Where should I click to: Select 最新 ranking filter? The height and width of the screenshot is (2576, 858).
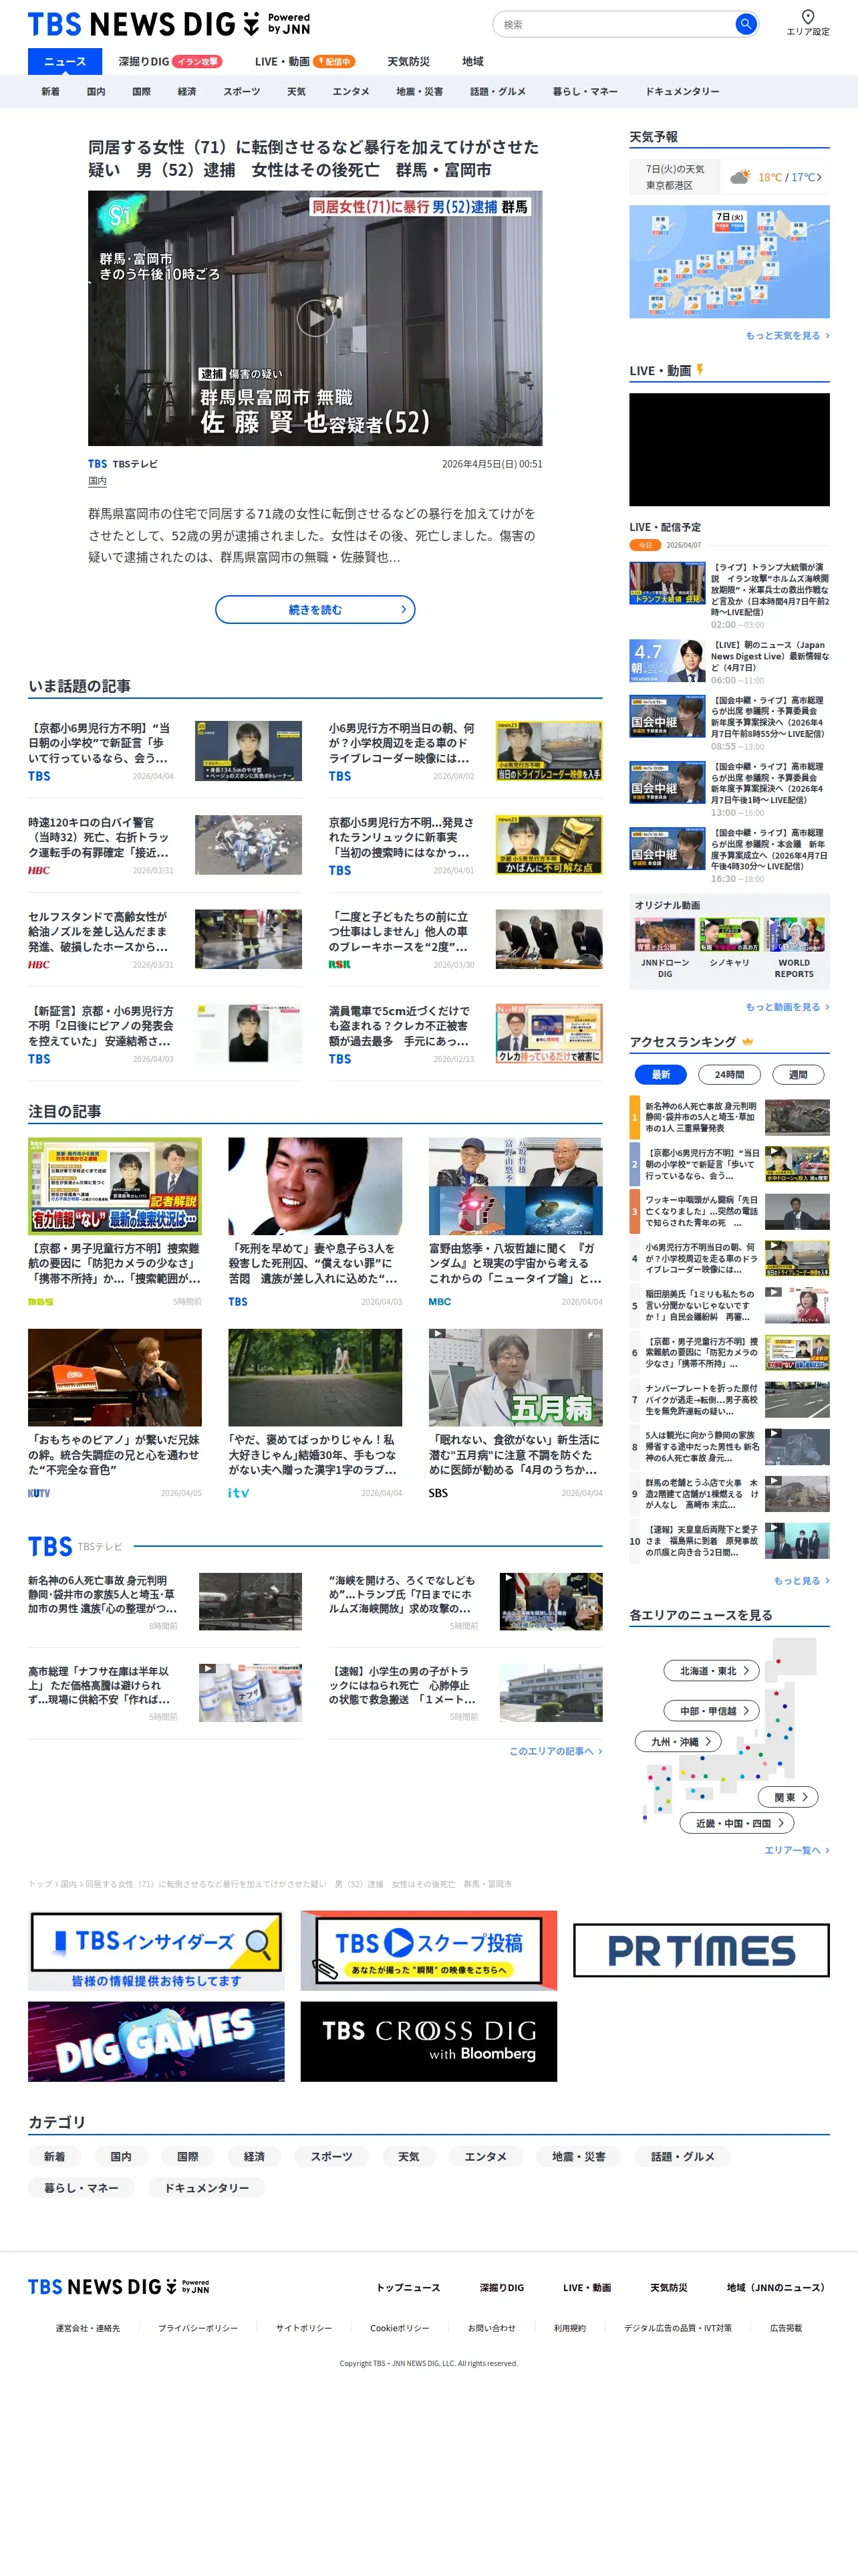pos(662,1074)
